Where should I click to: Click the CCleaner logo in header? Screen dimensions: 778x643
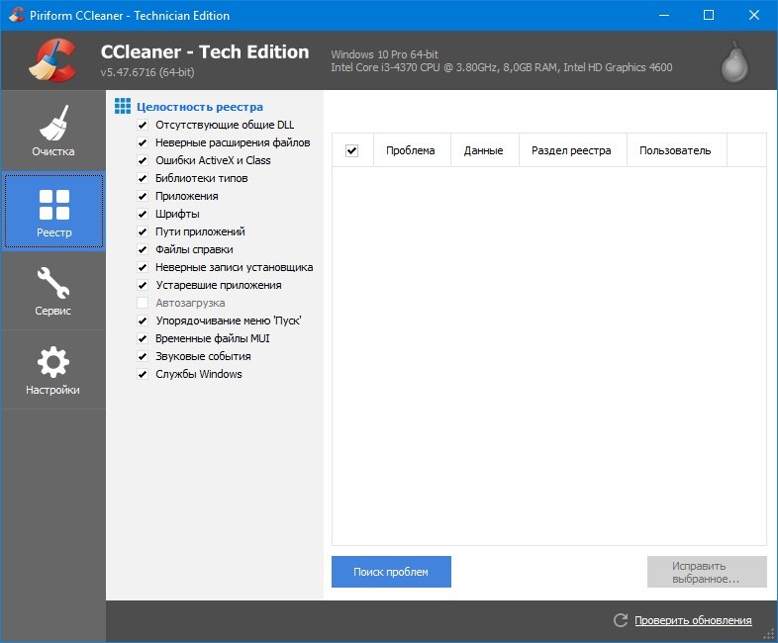[51, 61]
